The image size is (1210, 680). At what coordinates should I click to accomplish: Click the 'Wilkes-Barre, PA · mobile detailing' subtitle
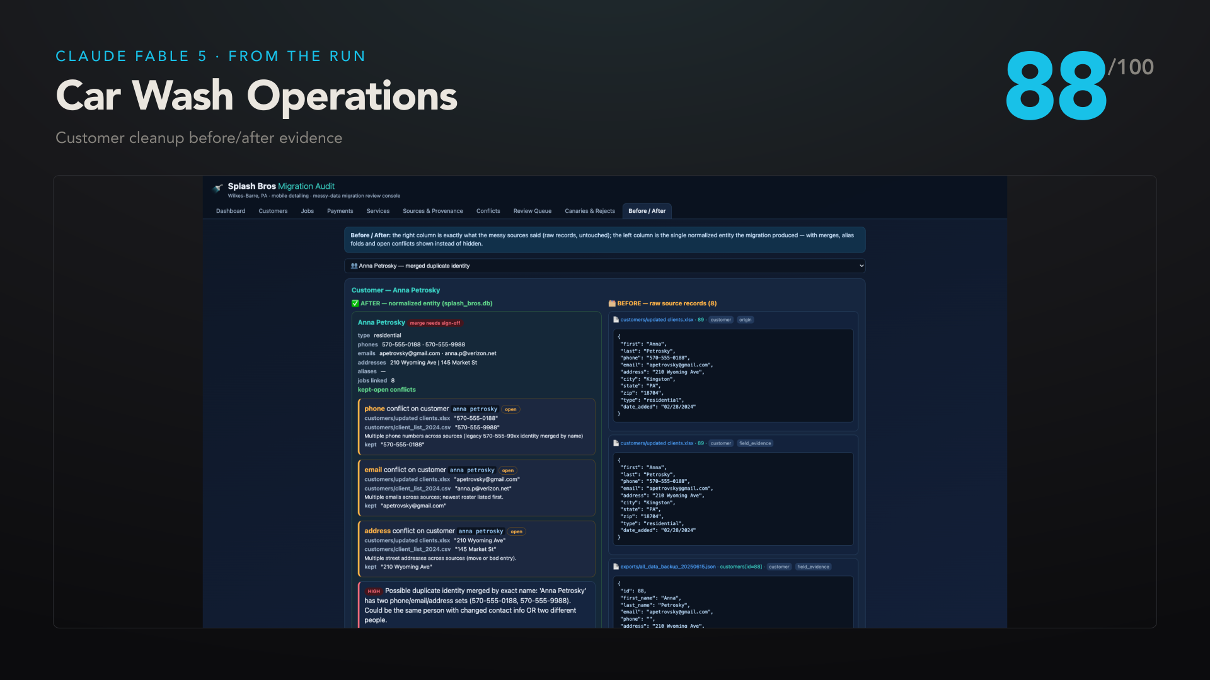tap(314, 196)
